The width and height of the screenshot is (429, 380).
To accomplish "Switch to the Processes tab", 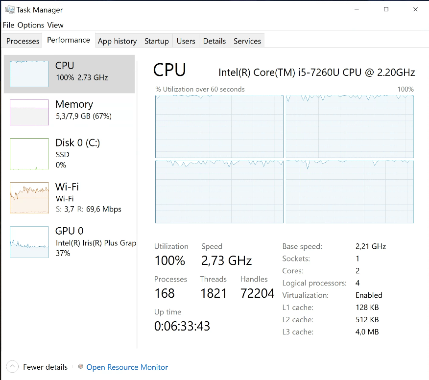I will click(23, 41).
